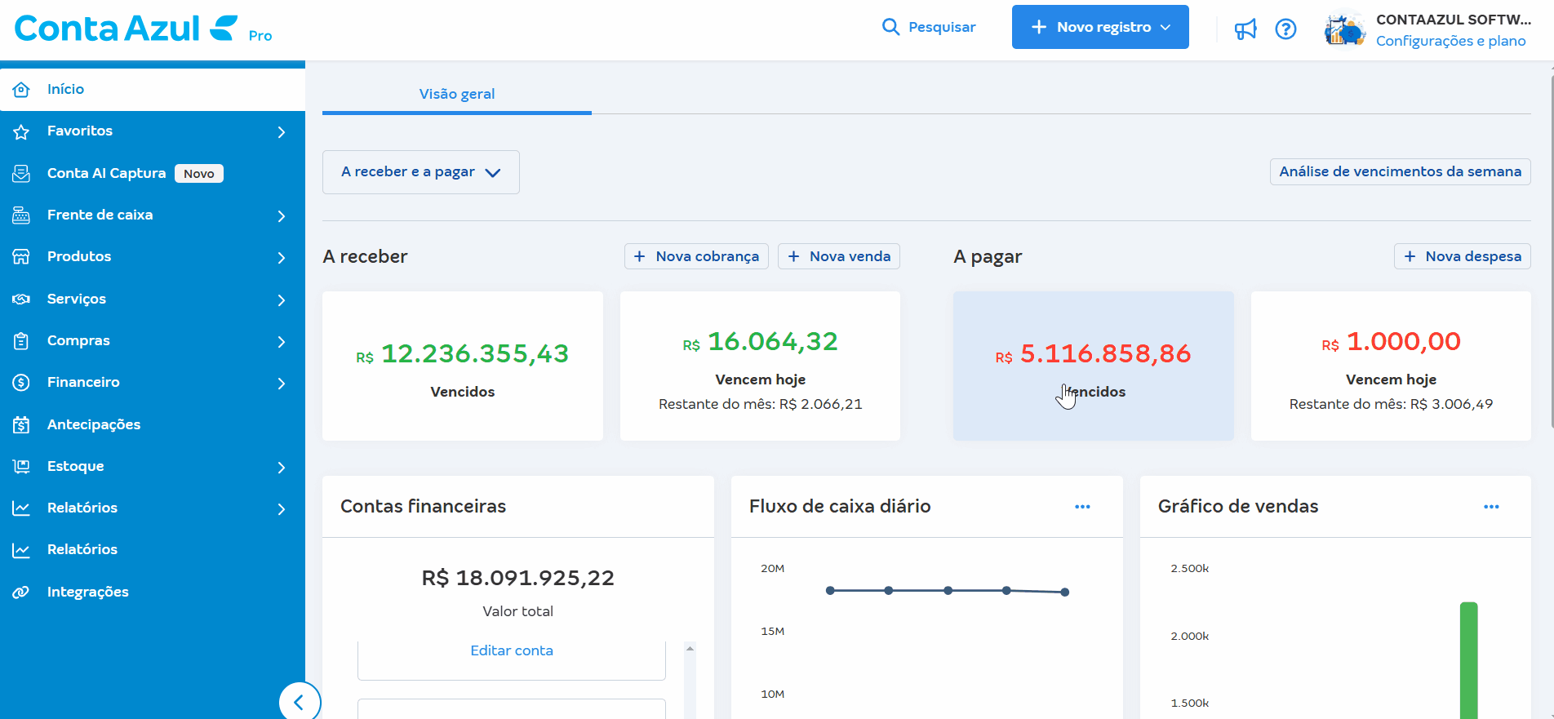Screen dimensions: 1554x719
Task: Click chart icon of first Relatórios item
Action: pos(21,508)
